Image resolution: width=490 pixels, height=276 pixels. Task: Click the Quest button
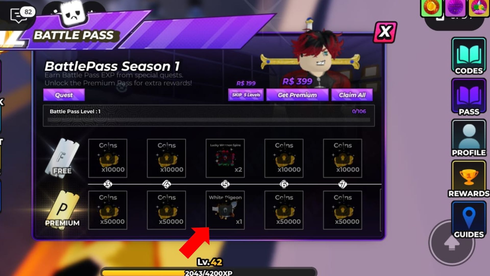click(x=64, y=95)
